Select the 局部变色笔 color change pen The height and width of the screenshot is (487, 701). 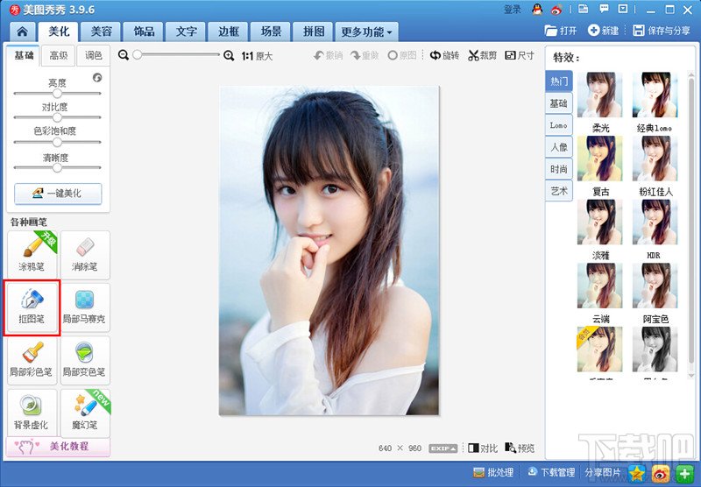[85, 360]
